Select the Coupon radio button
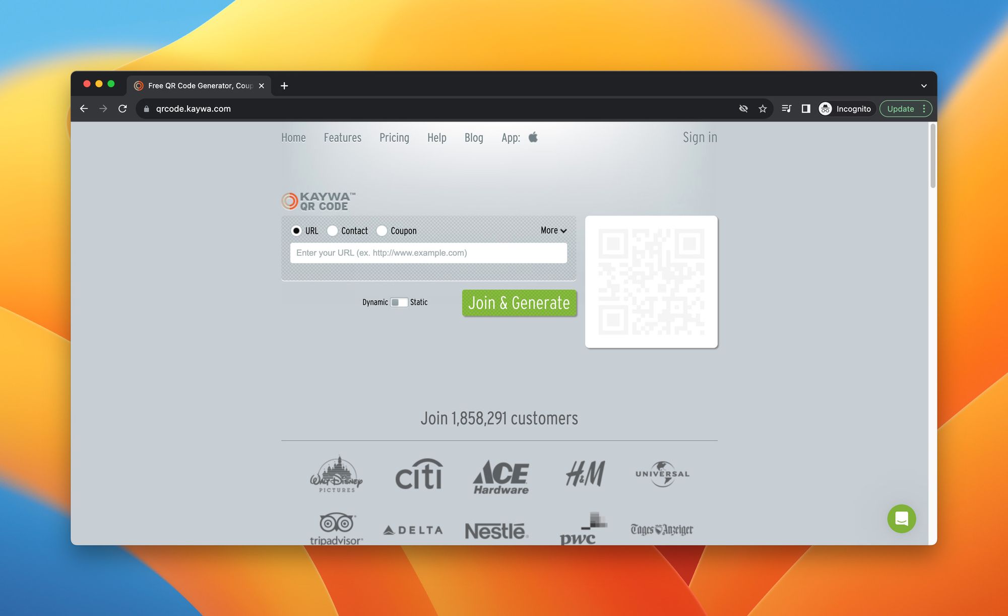 pos(380,230)
